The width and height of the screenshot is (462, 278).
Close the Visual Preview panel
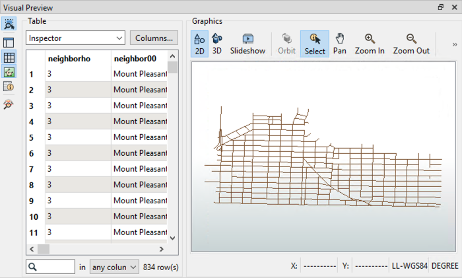[455, 7]
